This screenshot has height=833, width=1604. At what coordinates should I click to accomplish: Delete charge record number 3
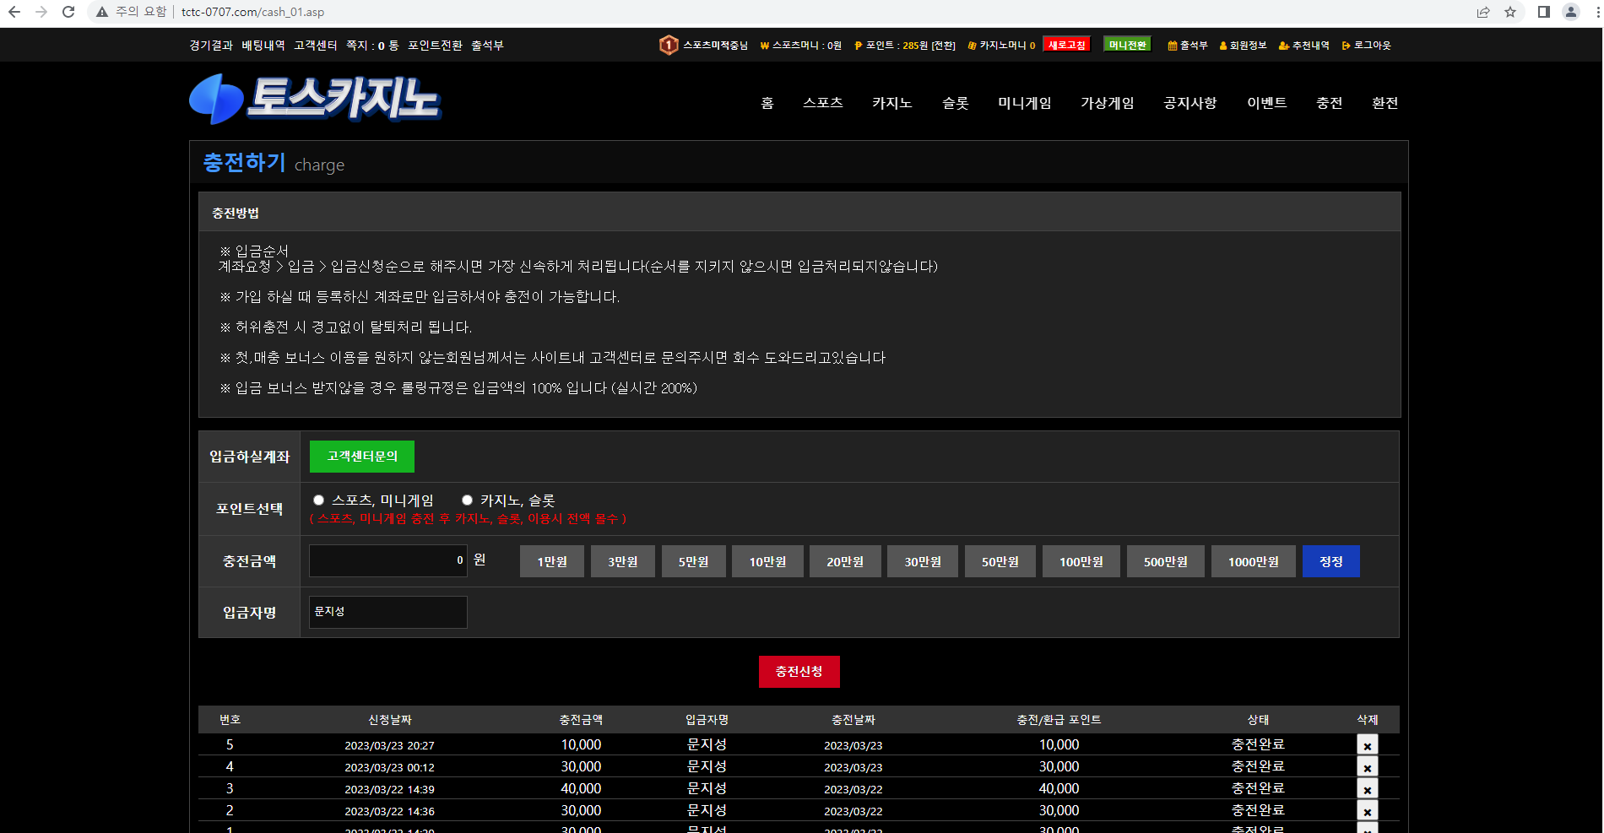1367,788
